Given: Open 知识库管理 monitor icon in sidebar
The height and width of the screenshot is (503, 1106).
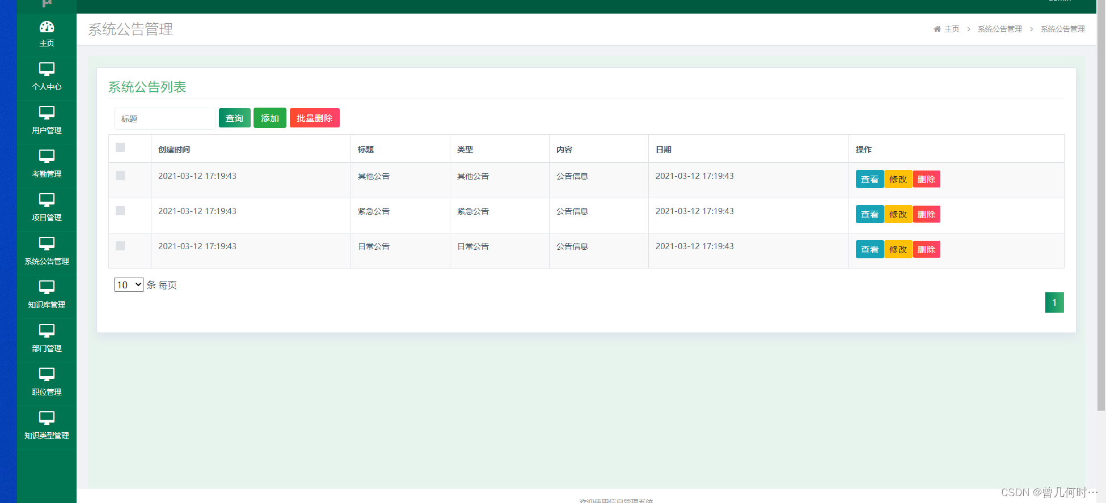Looking at the screenshot, I should click(x=47, y=287).
